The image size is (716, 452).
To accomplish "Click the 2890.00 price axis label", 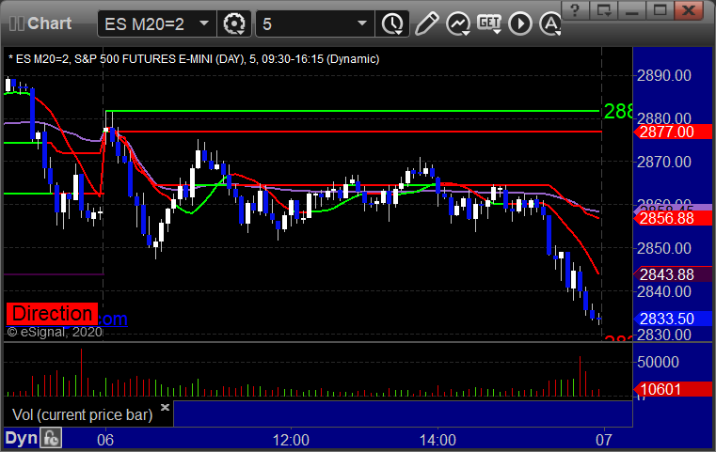I will click(x=664, y=75).
